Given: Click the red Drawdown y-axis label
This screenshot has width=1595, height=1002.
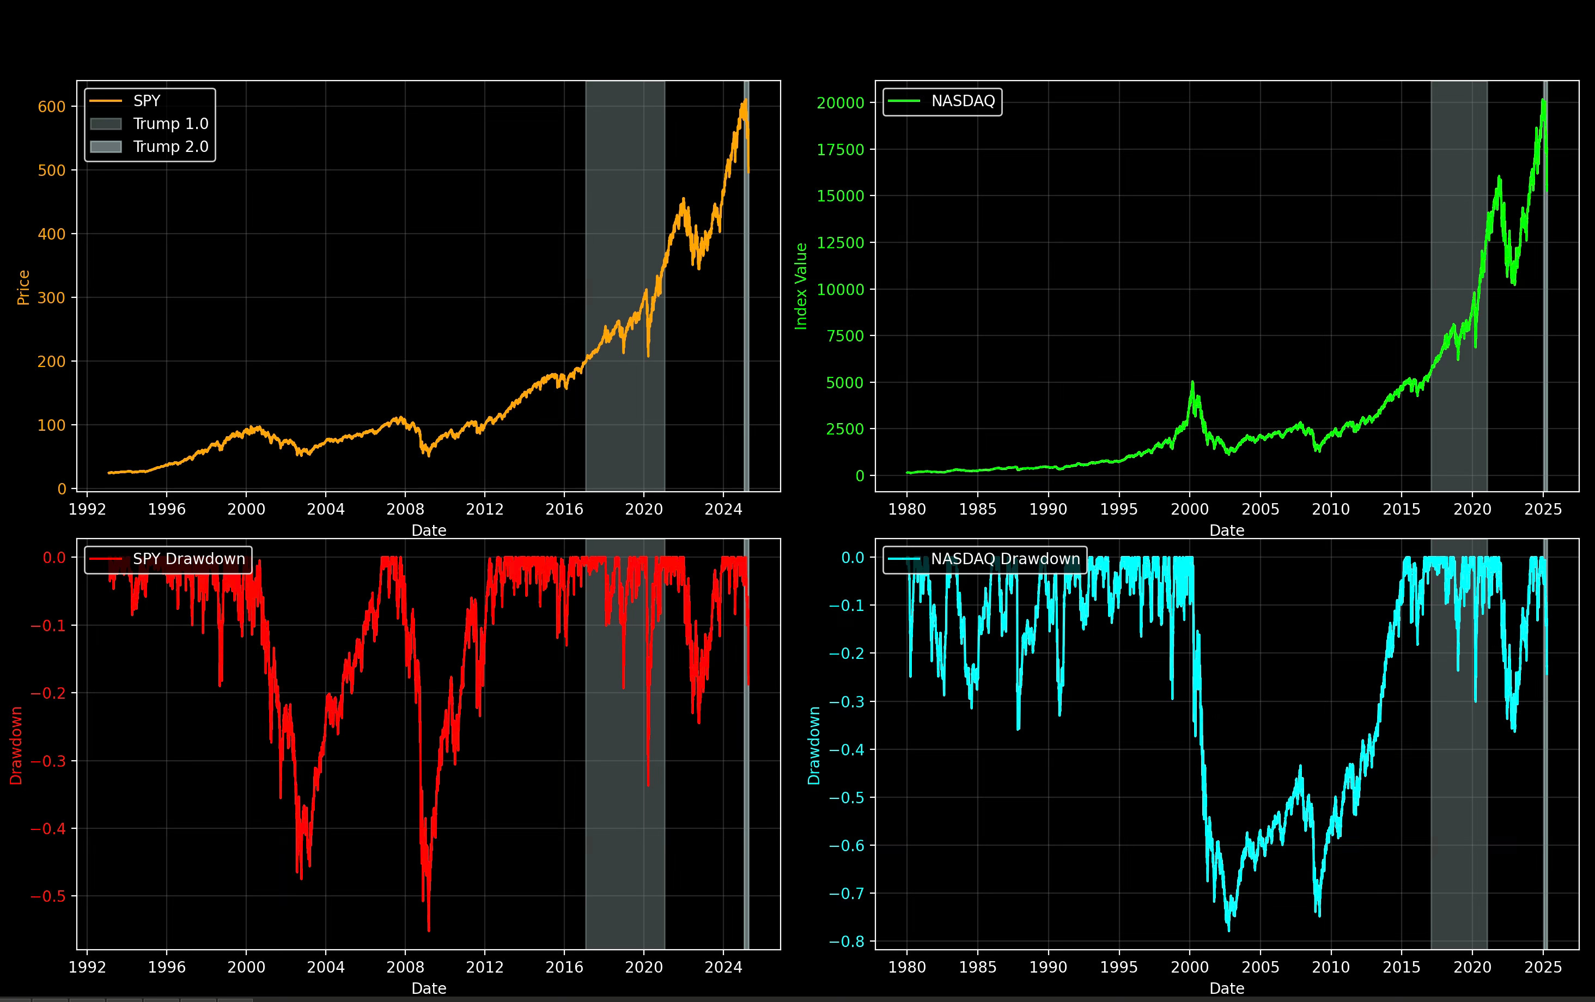Looking at the screenshot, I should point(16,746).
